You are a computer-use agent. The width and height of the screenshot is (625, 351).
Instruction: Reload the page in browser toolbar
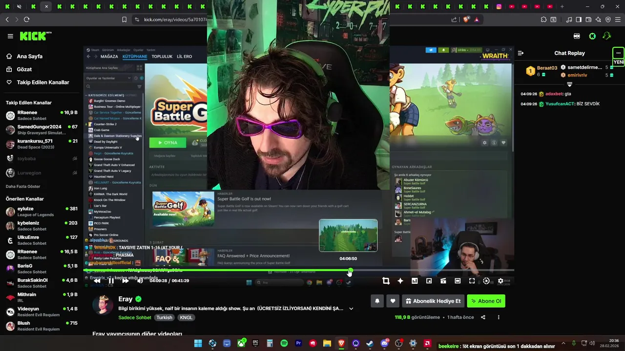(x=26, y=19)
